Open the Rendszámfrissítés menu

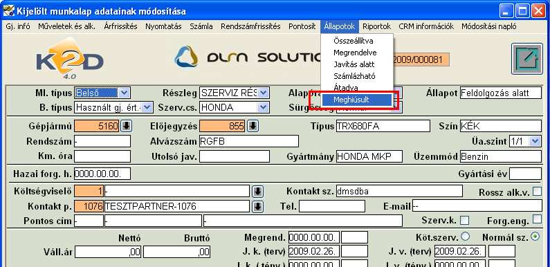(x=251, y=26)
